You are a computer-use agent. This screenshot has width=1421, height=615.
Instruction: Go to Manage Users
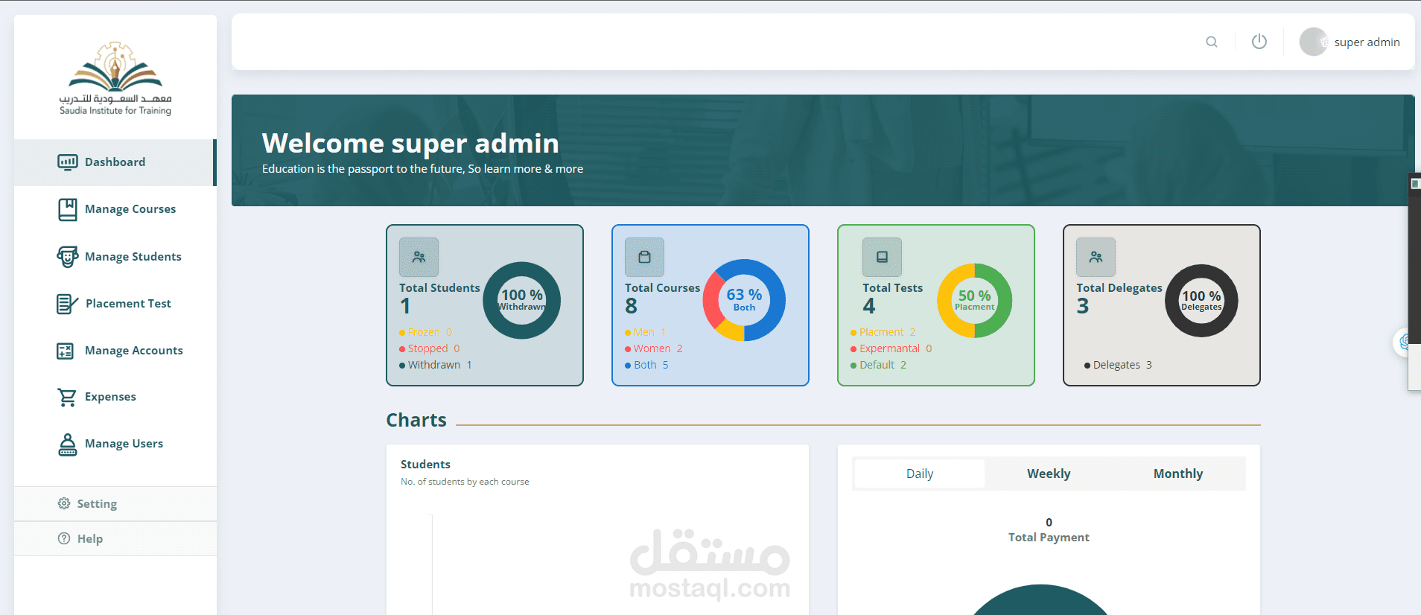click(x=115, y=444)
